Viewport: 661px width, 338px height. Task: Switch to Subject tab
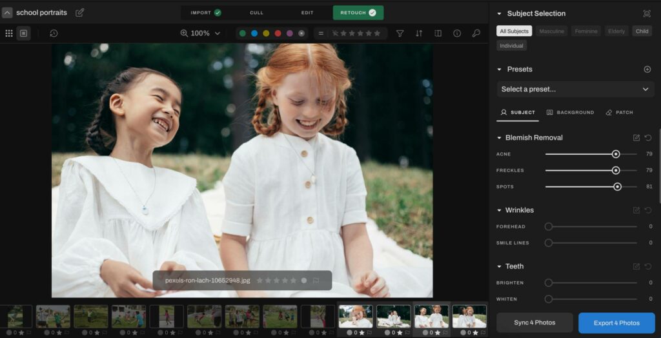point(517,112)
